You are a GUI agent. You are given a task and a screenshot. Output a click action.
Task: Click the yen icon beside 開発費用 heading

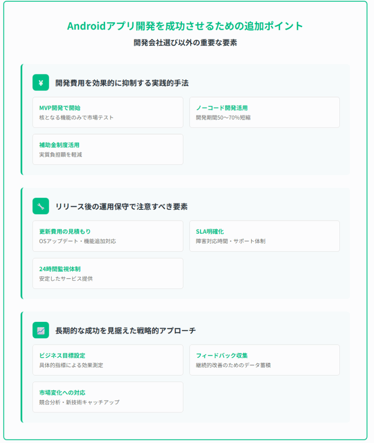(41, 83)
